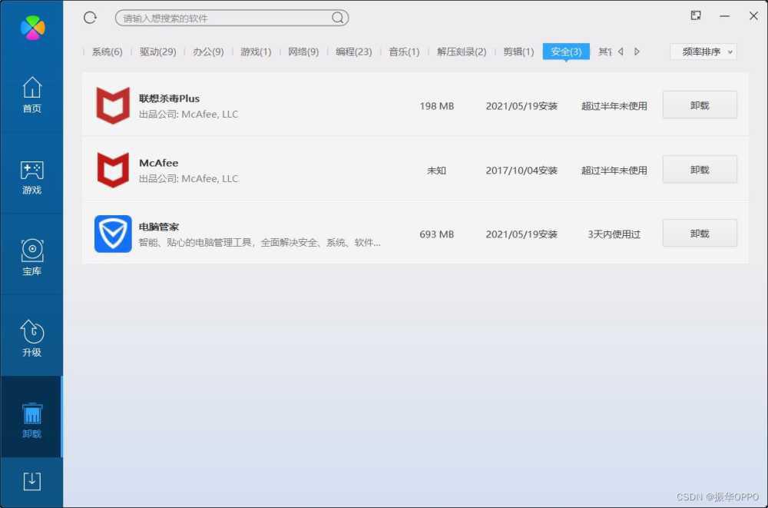The image size is (768, 508).
Task: Click 卸载 button for 电脑管家
Action: point(700,234)
